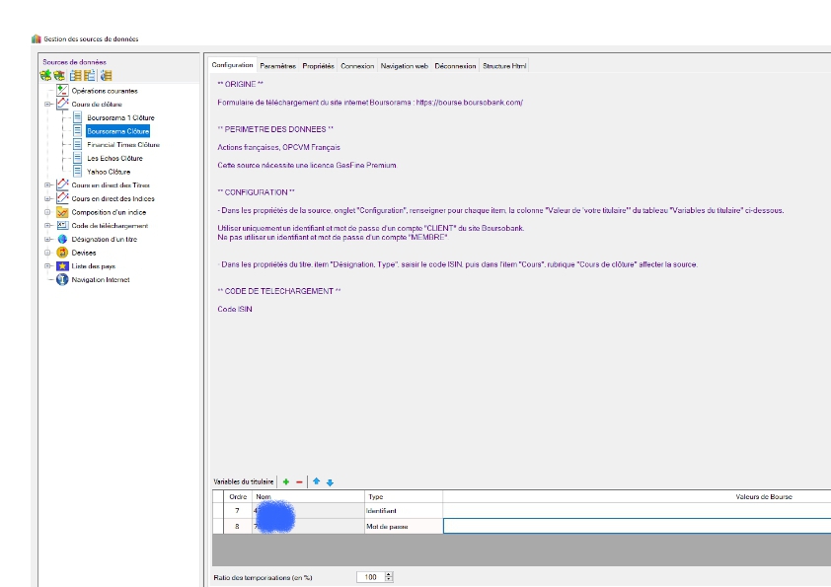Select the Opérations courantes icon

(x=62, y=90)
